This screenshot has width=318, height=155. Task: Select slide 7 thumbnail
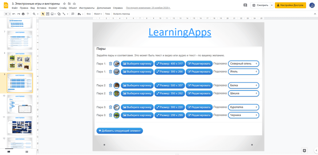[x=19, y=40]
